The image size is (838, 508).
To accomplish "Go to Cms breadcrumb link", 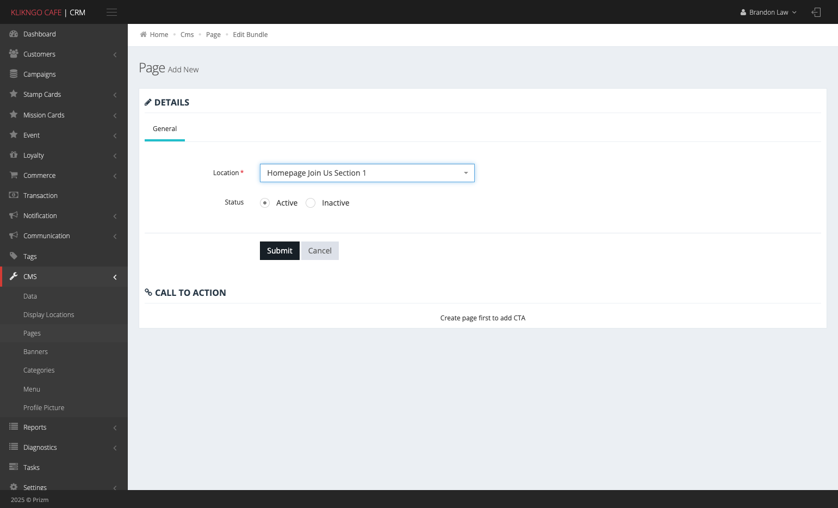I will pyautogui.click(x=187, y=34).
